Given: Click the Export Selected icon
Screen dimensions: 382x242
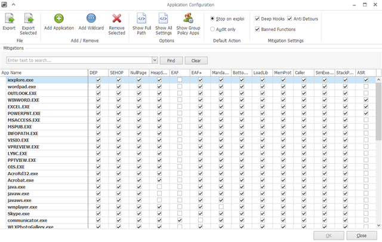Looking at the screenshot, I should click(29, 19).
